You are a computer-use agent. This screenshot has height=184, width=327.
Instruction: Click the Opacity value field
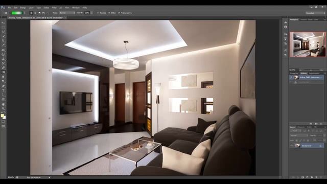[x=87, y=13]
